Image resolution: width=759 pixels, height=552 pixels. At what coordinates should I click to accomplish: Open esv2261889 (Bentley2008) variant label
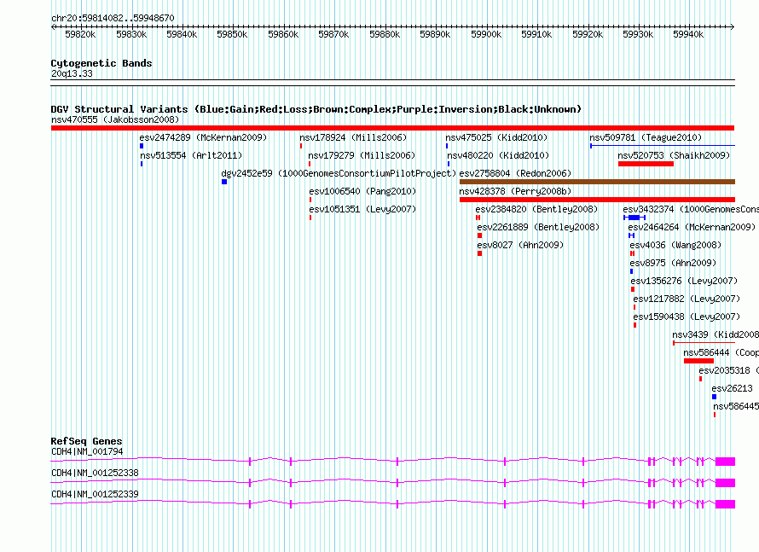538,227
